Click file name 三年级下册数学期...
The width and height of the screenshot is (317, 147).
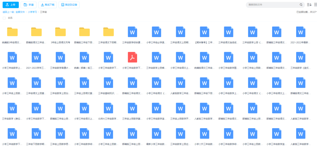coord(36,144)
